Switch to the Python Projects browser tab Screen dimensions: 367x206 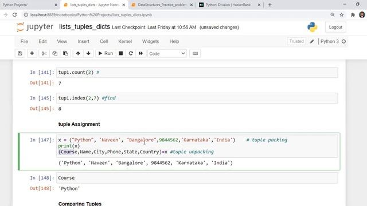pyautogui.click(x=28, y=5)
